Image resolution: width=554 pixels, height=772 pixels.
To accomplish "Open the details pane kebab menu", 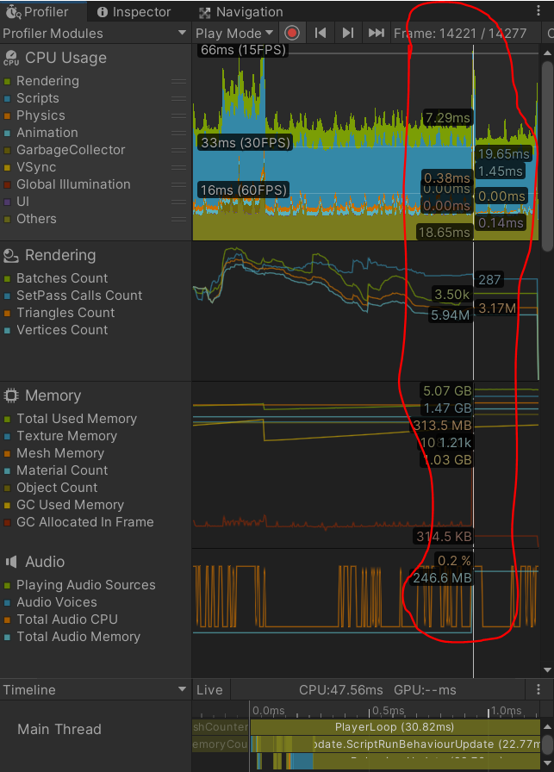I will click(538, 689).
